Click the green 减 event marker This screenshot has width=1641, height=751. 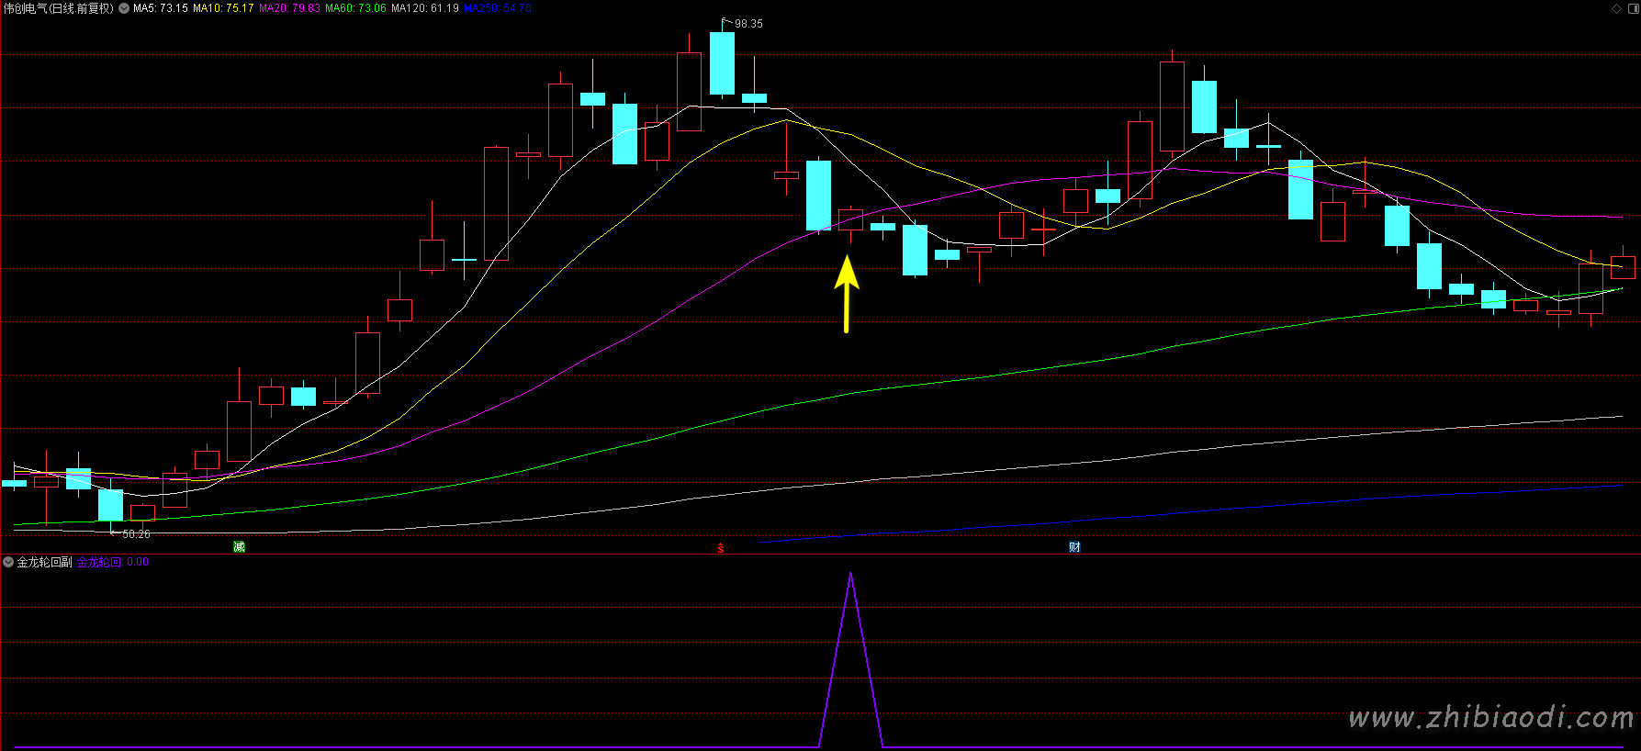point(239,547)
